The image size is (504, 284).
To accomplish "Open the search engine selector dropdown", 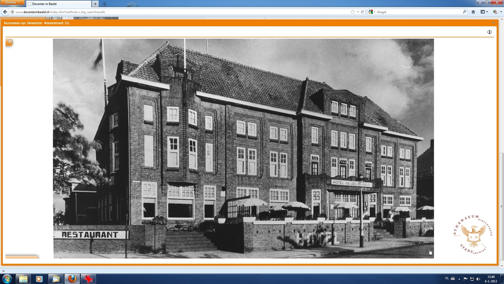I will point(372,12).
